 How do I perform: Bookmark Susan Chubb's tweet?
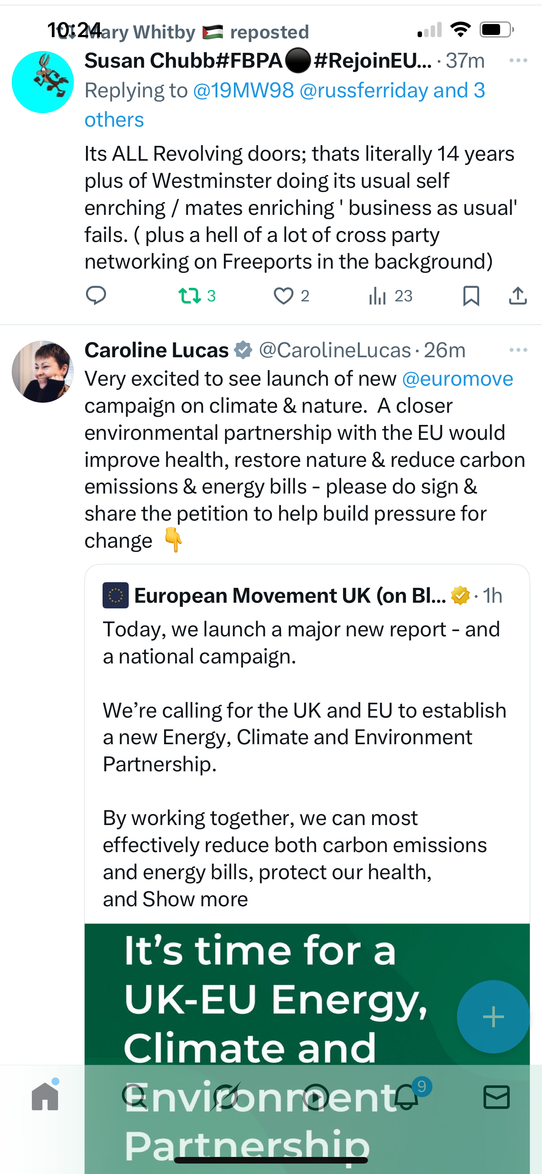tap(471, 296)
